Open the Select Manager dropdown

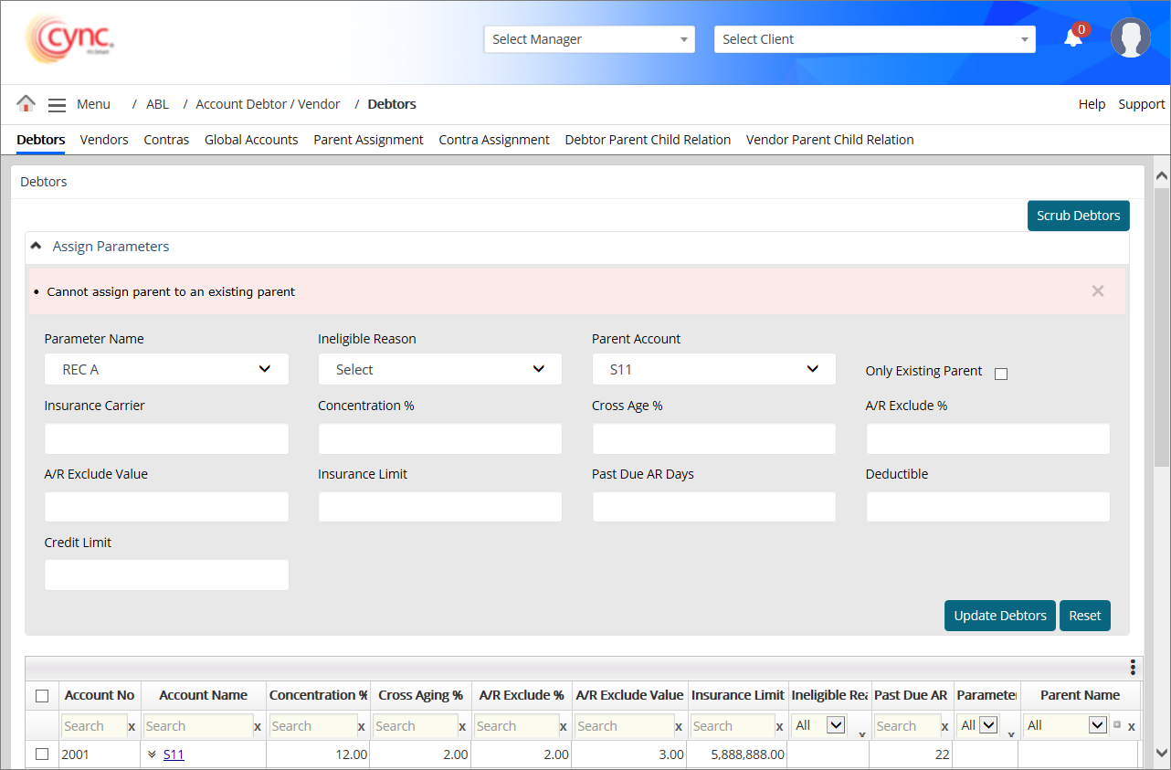tap(589, 39)
